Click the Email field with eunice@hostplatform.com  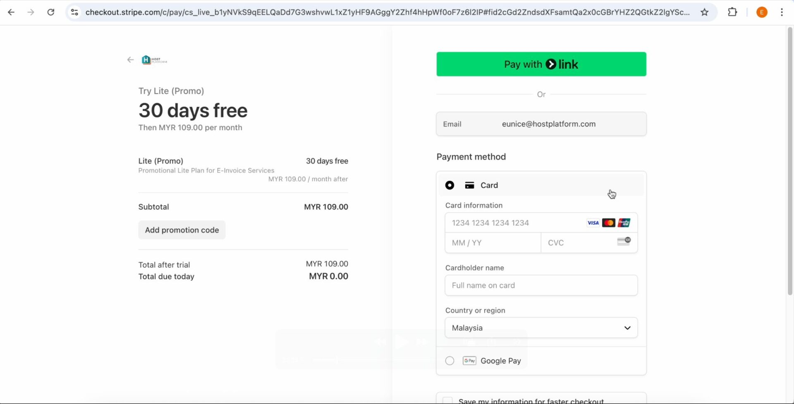[541, 124]
